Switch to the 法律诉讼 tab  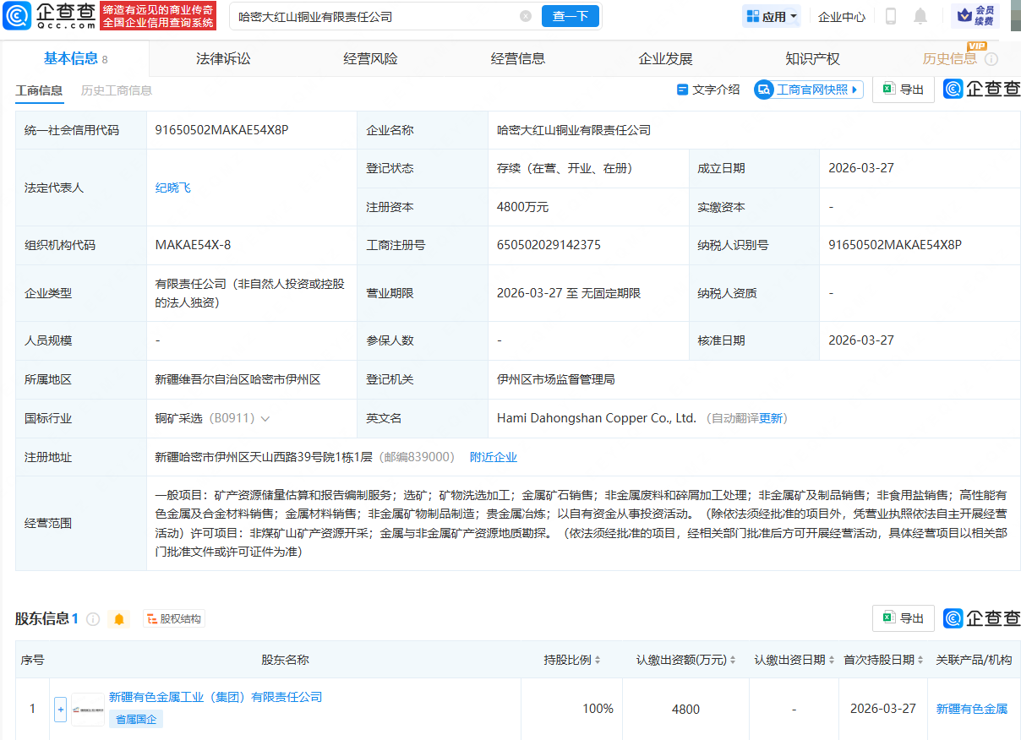(x=221, y=57)
